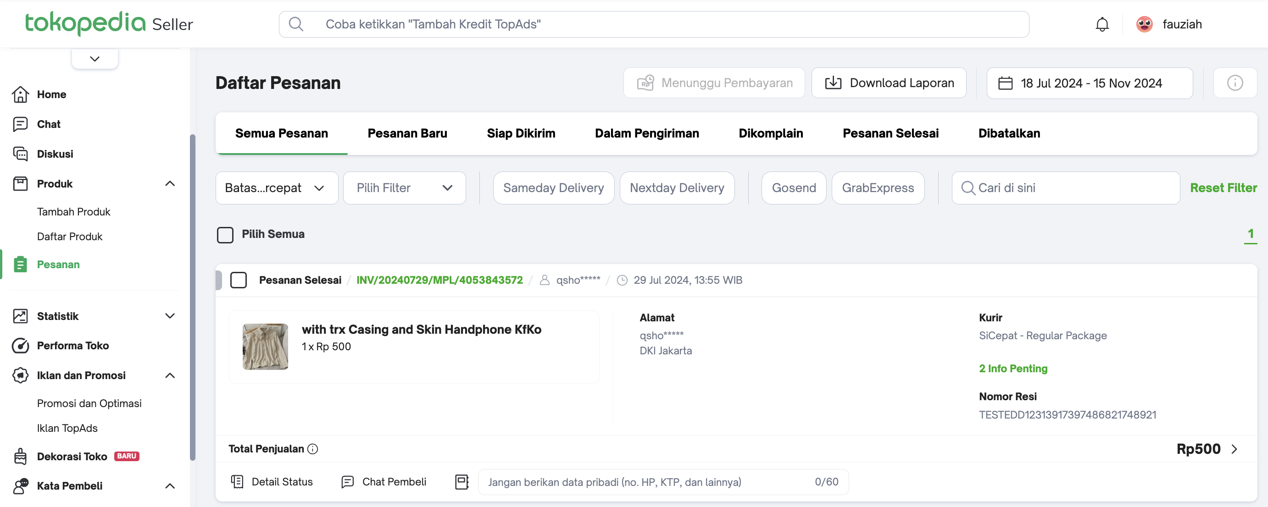Image resolution: width=1268 pixels, height=507 pixels.
Task: Click the Home icon in the sidebar
Action: pos(20,94)
